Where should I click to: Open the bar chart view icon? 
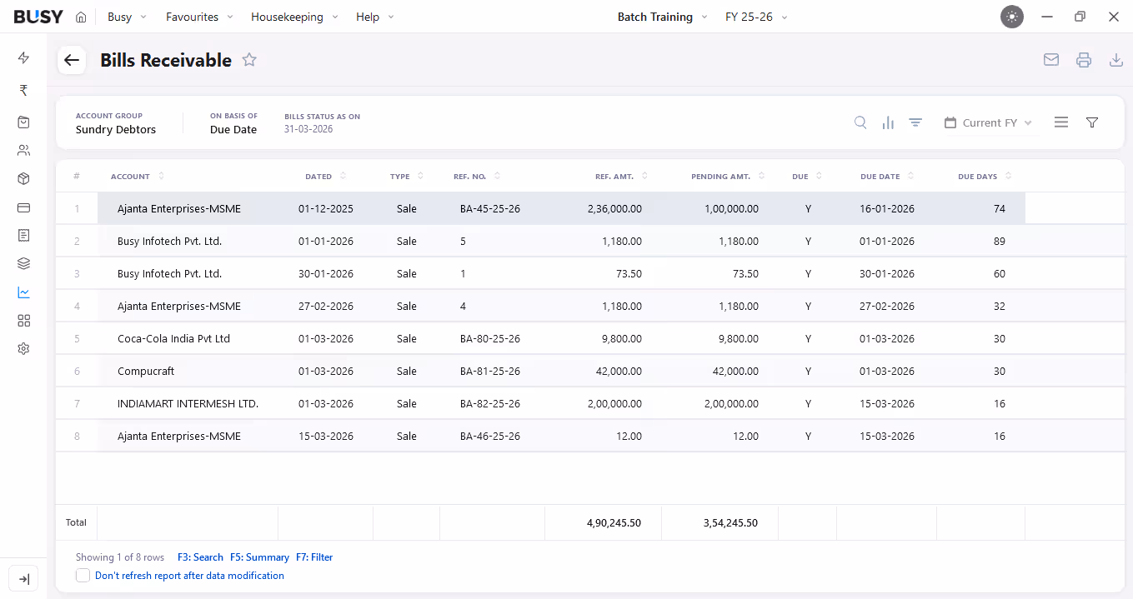tap(888, 122)
